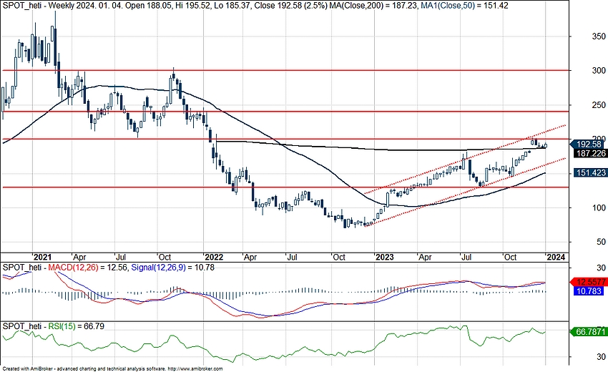Click the SPOT_heti label in RSI pane
The width and height of the screenshot is (608, 372).
pos(21,326)
